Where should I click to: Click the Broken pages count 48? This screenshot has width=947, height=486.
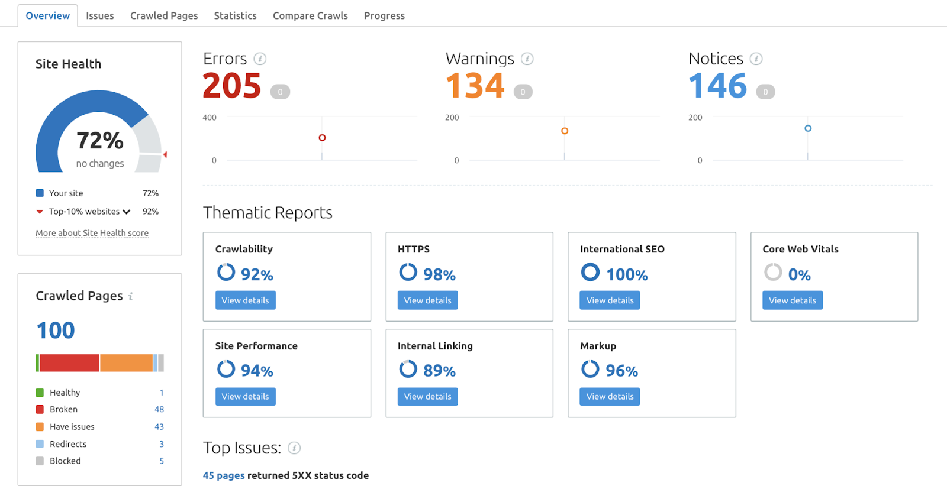(159, 409)
